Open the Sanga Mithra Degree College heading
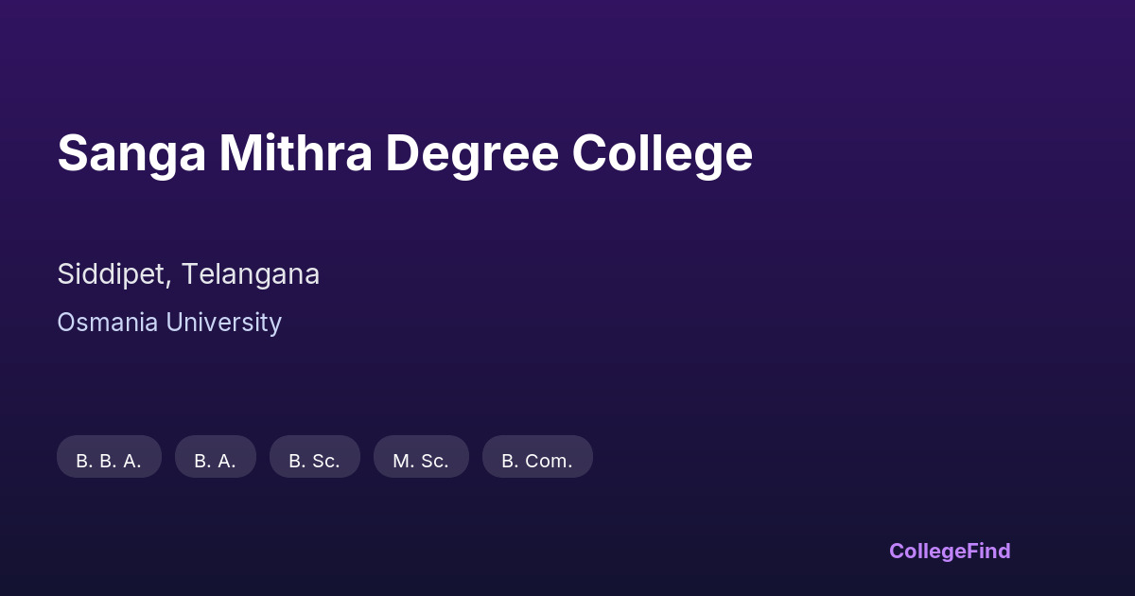Viewport: 1135px width, 596px height. click(x=405, y=153)
